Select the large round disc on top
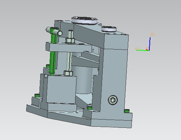Image resolution: width=181 pixels, height=140 pixels. (84, 20)
